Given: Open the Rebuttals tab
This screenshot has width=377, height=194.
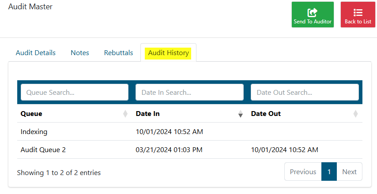Looking at the screenshot, I should point(119,53).
